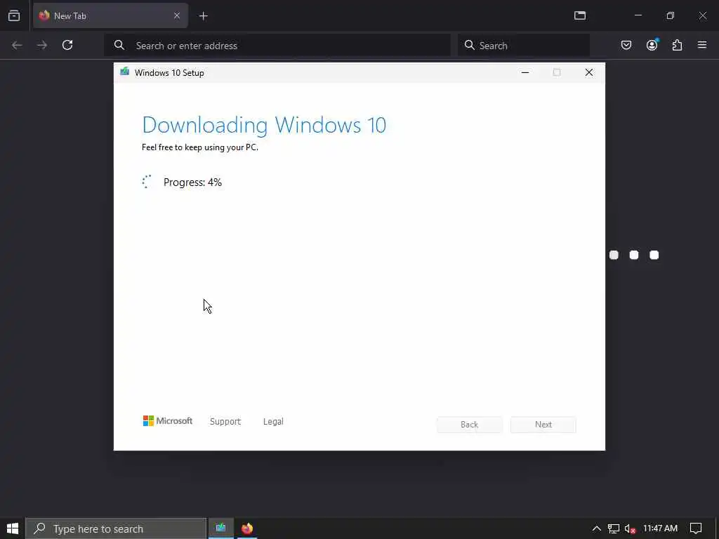Open the Support link
The image size is (719, 539).
coord(225,421)
